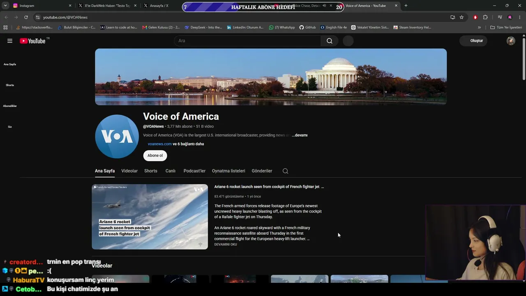Reload the current page
526x296 pixels.
coord(26,17)
